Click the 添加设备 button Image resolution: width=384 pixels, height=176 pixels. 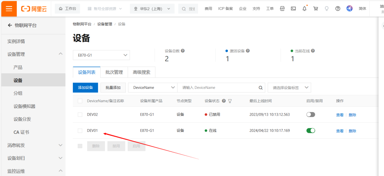click(85, 87)
